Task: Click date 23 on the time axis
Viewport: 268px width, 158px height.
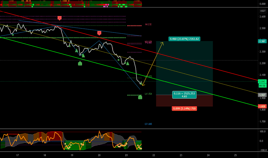Action: (x=181, y=155)
